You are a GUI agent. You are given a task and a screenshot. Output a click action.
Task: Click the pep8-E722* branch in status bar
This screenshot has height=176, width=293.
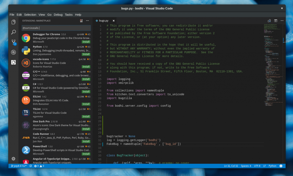tap(19, 166)
